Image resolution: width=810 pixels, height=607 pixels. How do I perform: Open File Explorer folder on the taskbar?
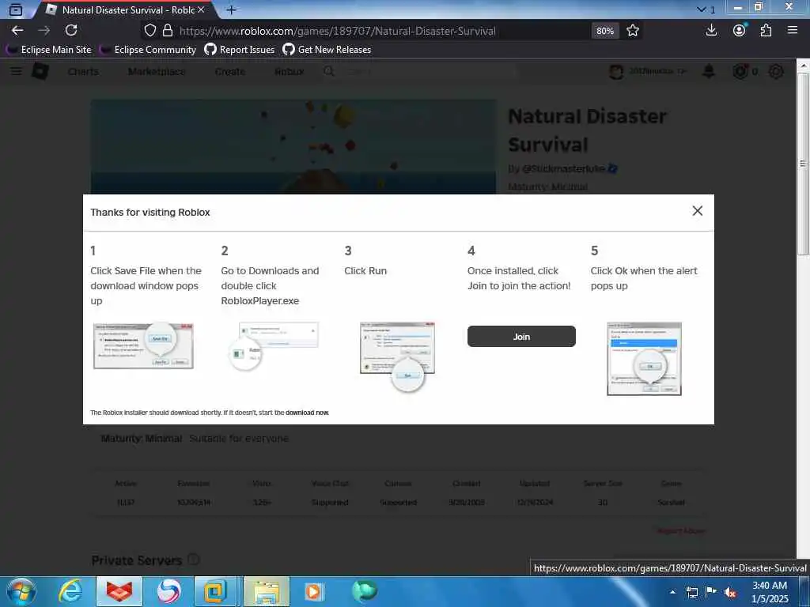267,591
